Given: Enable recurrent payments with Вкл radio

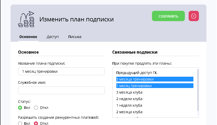Looking at the screenshot, I should (20, 123).
